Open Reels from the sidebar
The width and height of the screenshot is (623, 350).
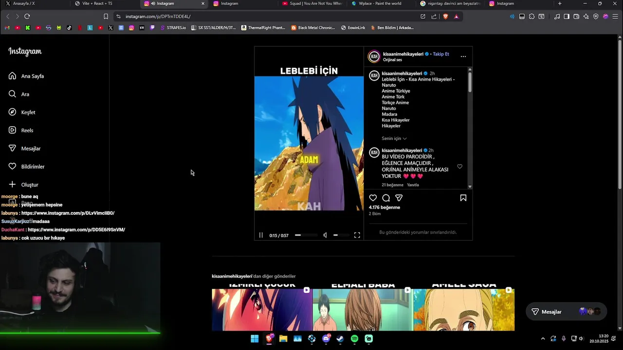21,130
